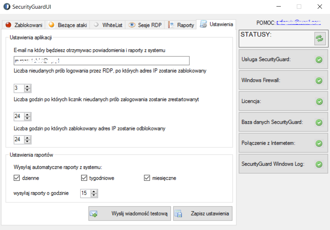Open the WhiteList tab
This screenshot has width=330, height=230.
click(x=108, y=25)
